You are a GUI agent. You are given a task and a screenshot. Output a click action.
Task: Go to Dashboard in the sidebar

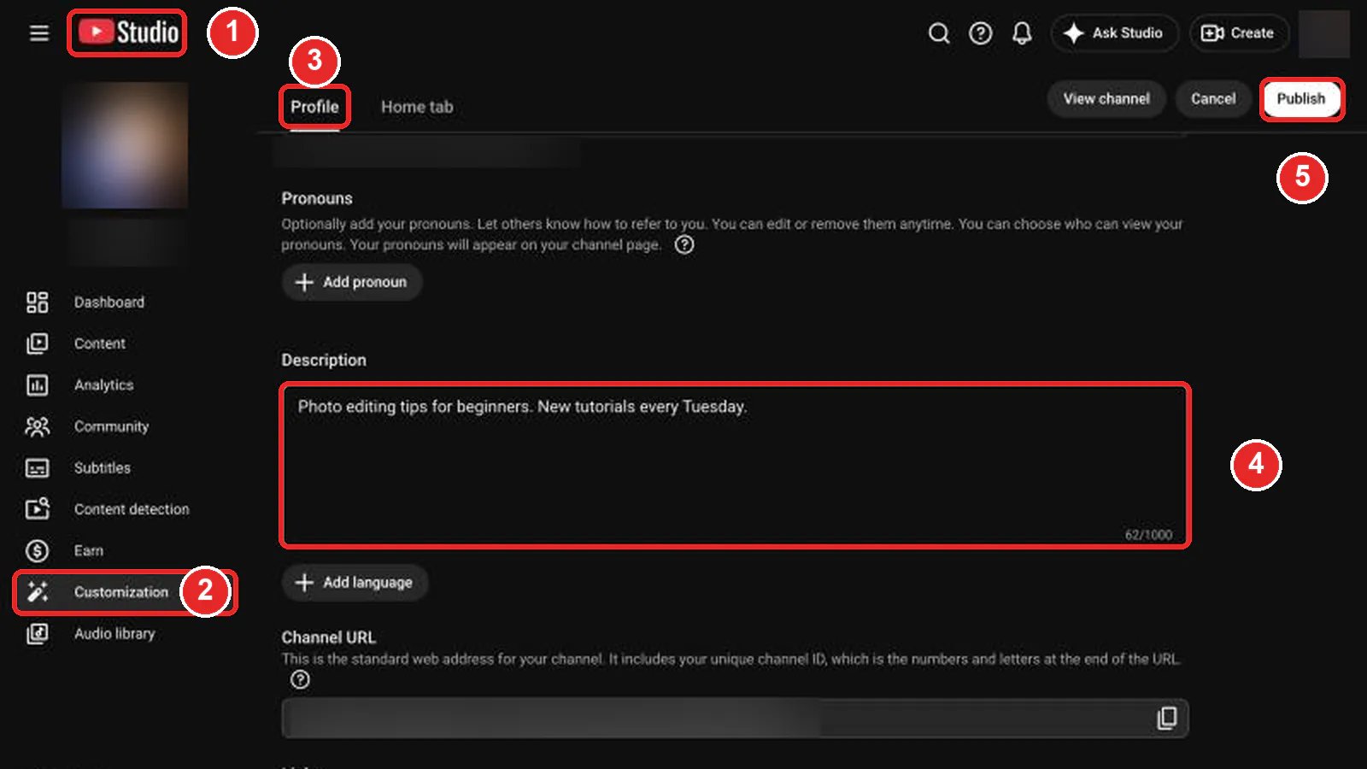[x=109, y=302]
